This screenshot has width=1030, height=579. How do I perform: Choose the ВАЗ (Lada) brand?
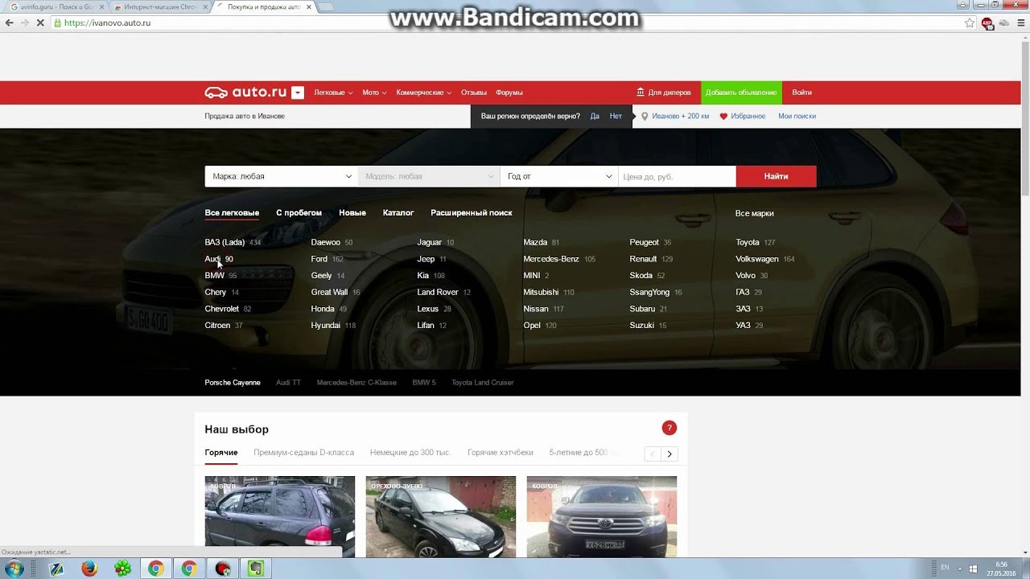click(x=225, y=242)
